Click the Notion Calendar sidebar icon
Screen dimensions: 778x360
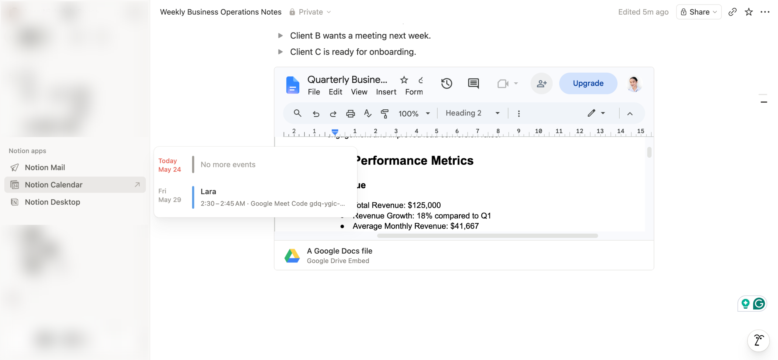[x=15, y=185]
